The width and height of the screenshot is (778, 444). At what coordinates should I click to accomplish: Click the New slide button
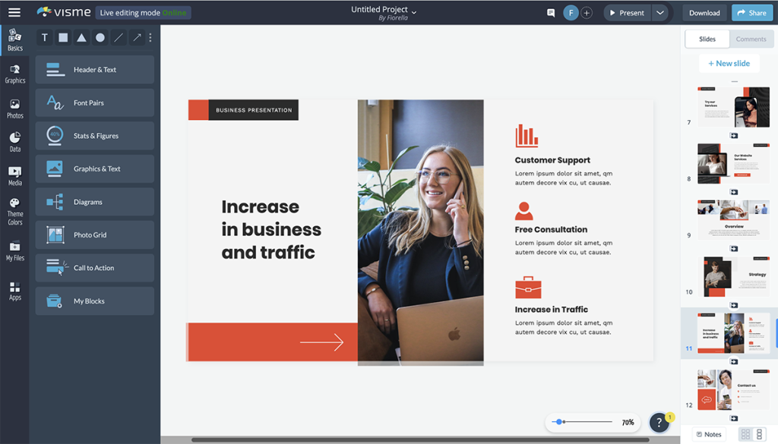click(x=729, y=63)
